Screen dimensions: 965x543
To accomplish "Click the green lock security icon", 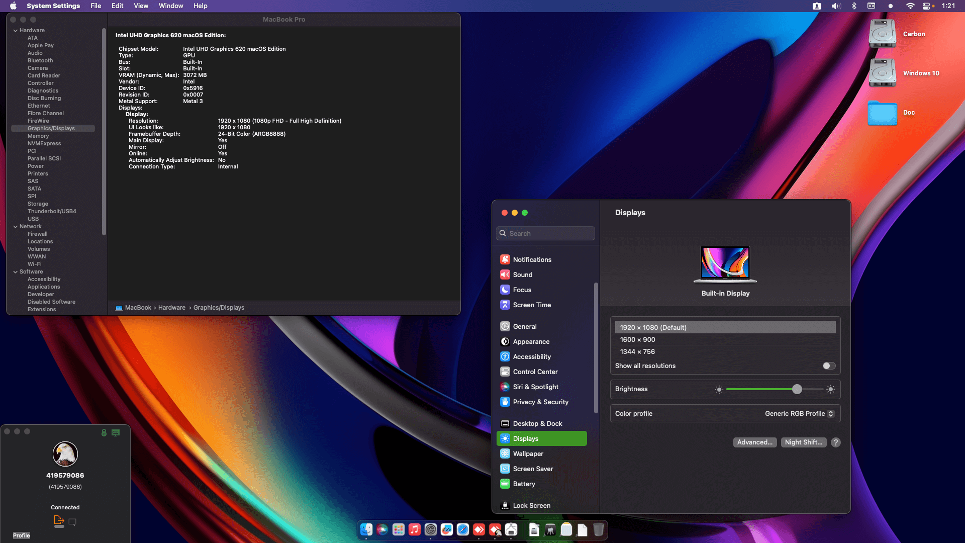I will click(104, 432).
